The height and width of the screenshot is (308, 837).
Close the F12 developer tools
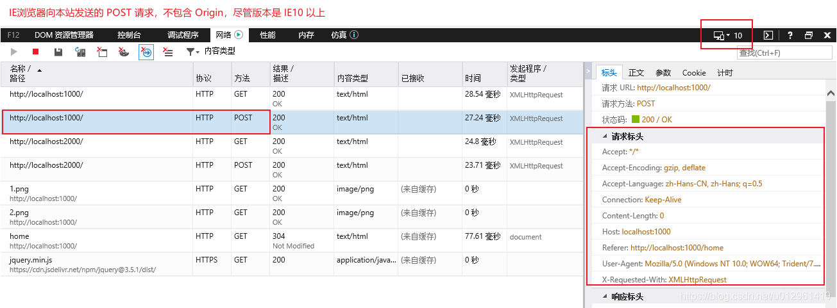coord(827,35)
